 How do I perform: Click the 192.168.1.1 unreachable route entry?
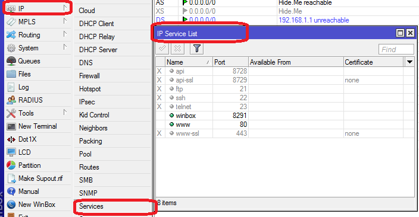(314, 20)
